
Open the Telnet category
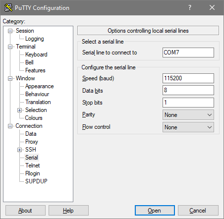[33, 165]
